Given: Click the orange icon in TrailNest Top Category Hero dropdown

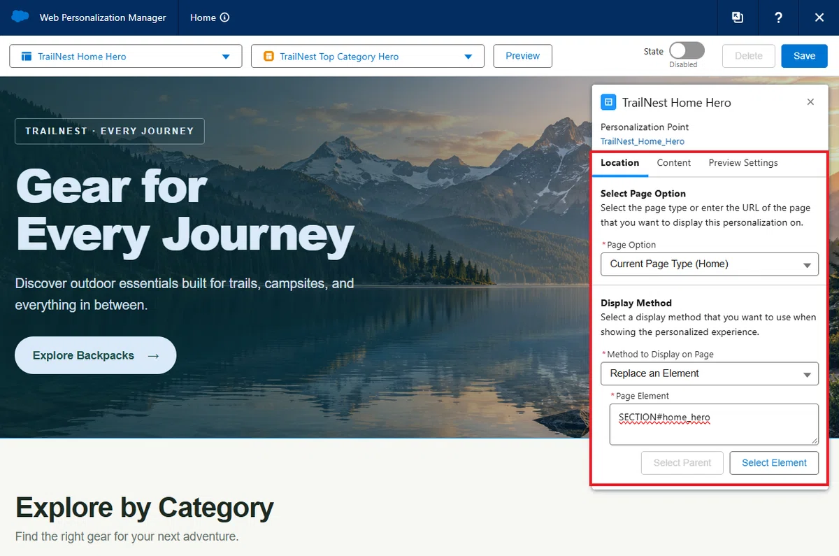Looking at the screenshot, I should point(268,57).
